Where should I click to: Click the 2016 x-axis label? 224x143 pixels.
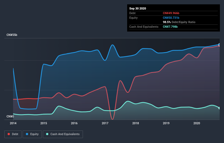(74, 123)
